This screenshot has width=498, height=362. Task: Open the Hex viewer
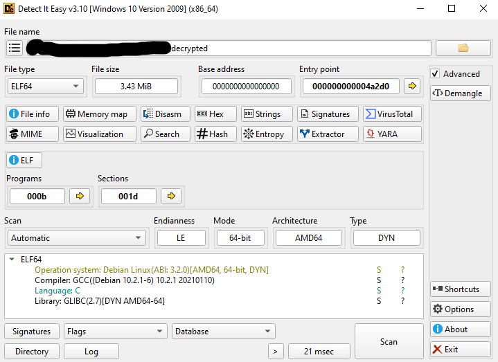coord(215,114)
